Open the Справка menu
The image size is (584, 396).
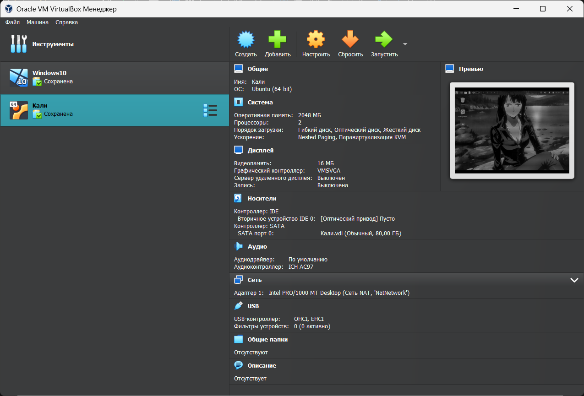[67, 22]
